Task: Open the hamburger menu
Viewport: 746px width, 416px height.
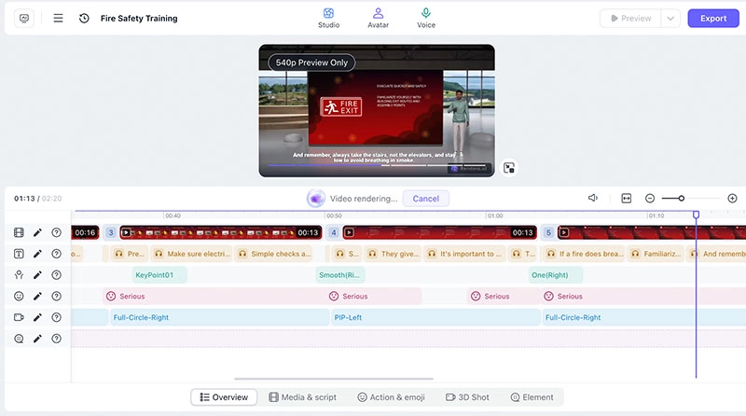Action: [58, 18]
